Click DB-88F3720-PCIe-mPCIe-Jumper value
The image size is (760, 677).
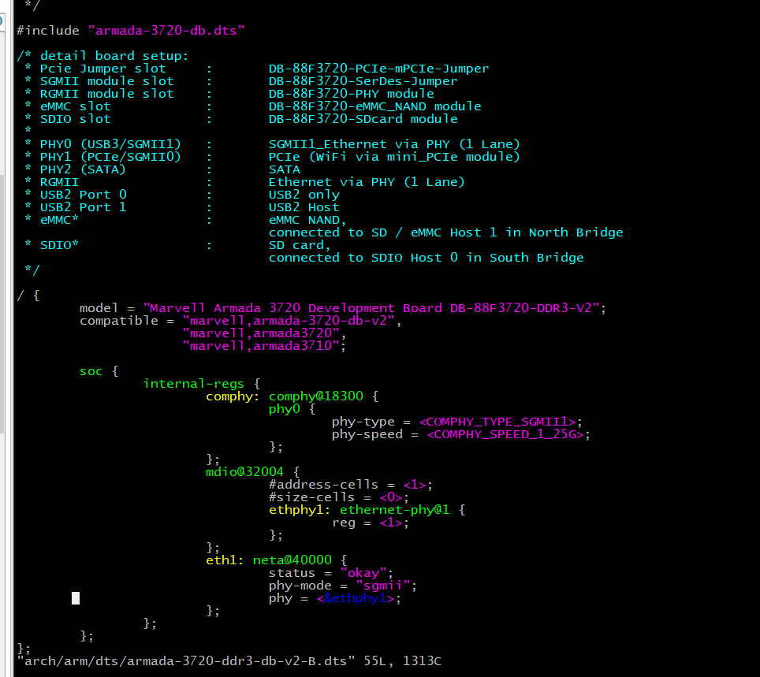[378, 69]
